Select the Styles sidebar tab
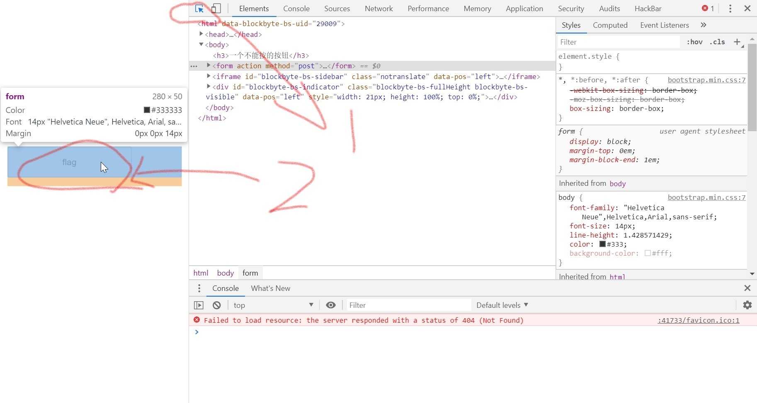 (x=571, y=25)
